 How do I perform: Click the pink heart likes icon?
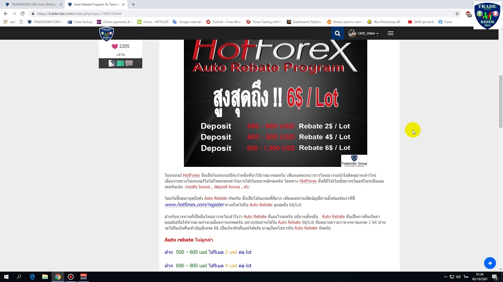[115, 46]
